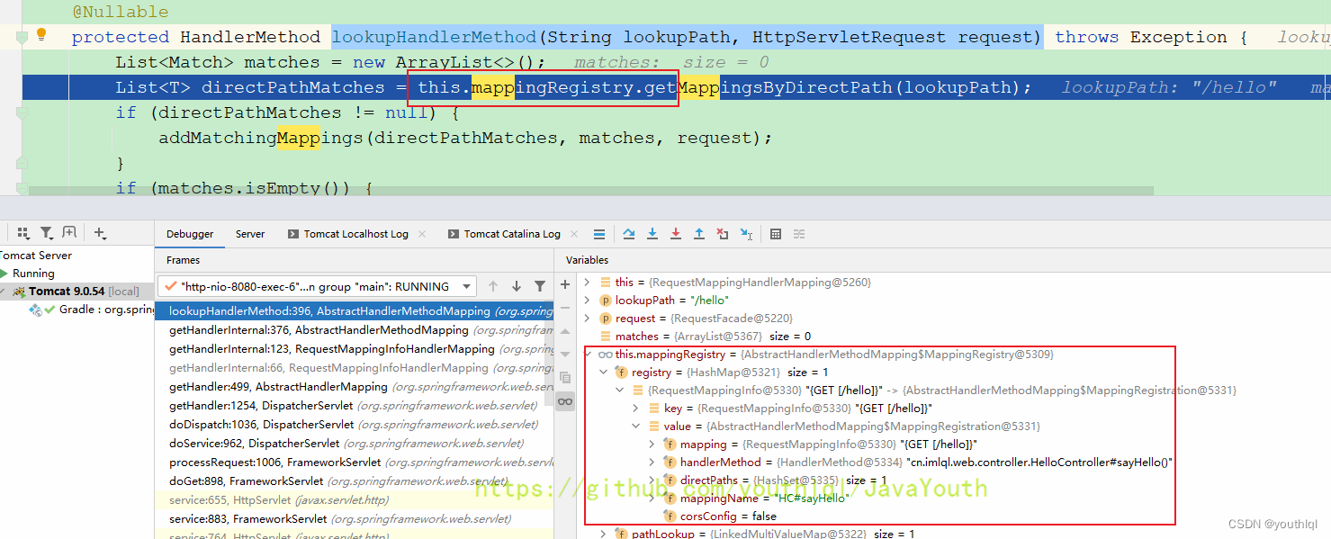Collapse the Tomcat 9.0.54 service node
The height and width of the screenshot is (539, 1331).
(4, 292)
